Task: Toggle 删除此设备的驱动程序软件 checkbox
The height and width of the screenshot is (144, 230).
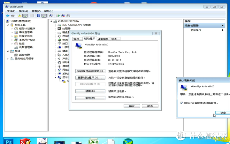Action: pyautogui.click(x=182, y=103)
